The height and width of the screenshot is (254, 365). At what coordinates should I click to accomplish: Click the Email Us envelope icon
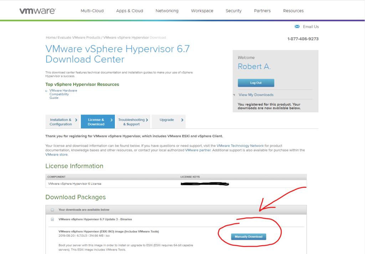click(297, 26)
